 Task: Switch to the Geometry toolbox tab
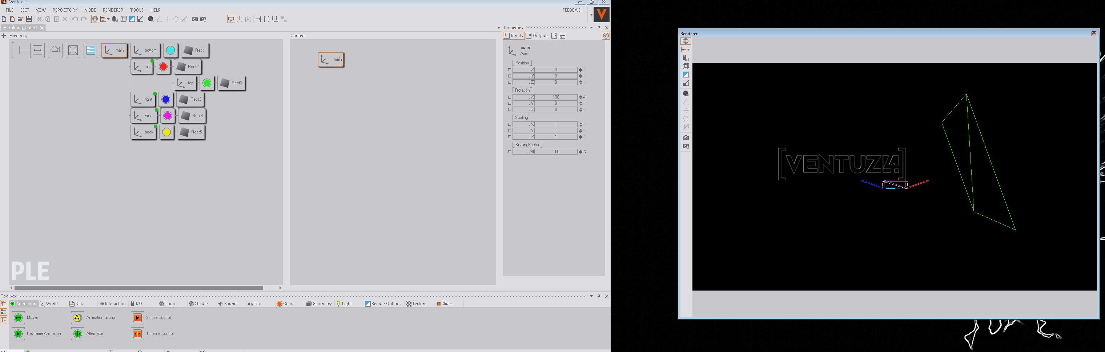(x=319, y=304)
